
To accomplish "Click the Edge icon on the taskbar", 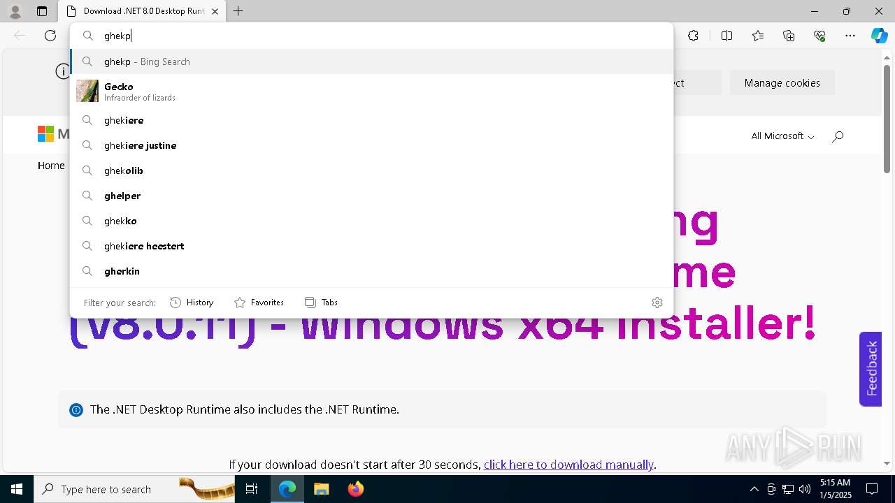I will (x=287, y=489).
